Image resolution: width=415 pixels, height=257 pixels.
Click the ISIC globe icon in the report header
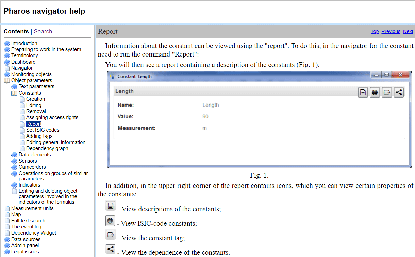tap(375, 92)
